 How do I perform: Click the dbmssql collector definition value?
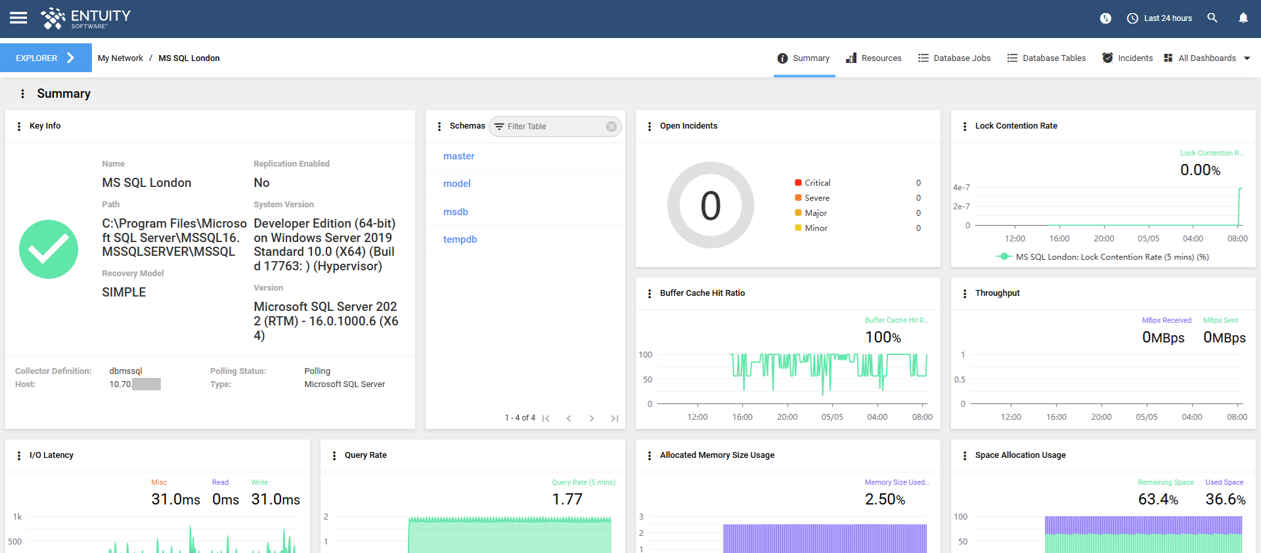(125, 371)
